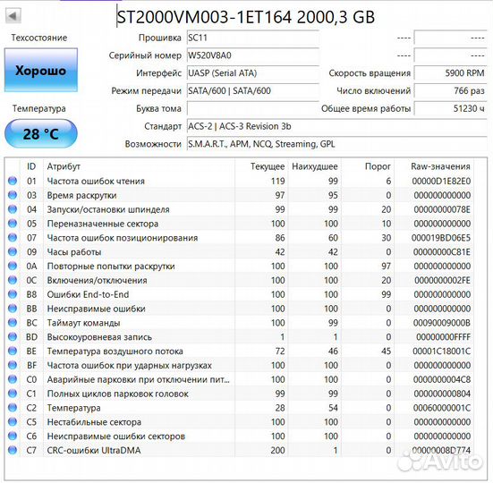Click status dot for Температура воздушного потока
This screenshot has width=493, height=483.
13,351
